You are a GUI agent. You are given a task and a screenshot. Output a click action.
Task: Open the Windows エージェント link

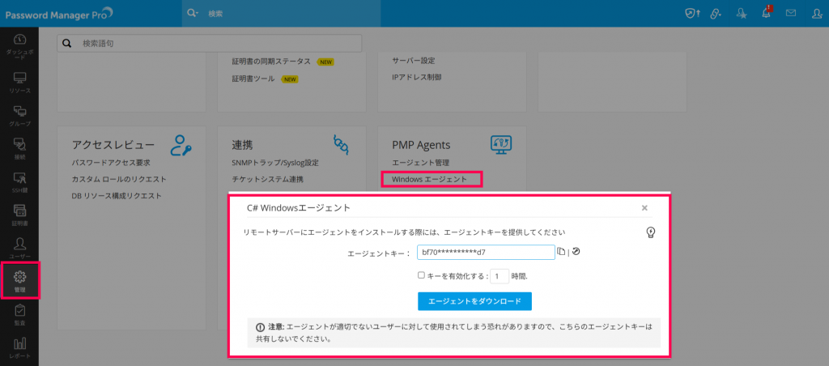(429, 179)
